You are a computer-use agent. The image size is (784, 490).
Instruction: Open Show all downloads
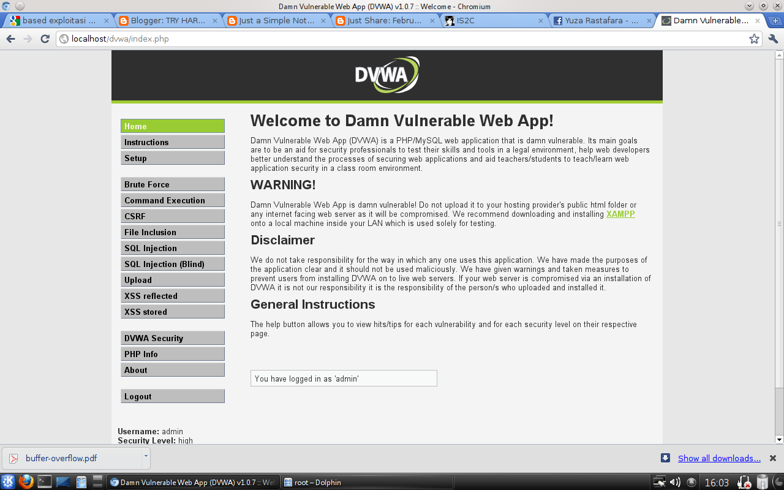coord(718,458)
